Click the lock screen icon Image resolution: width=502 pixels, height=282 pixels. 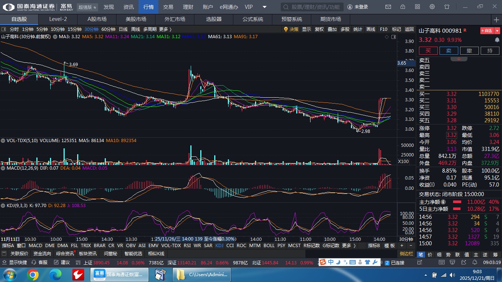coord(403,7)
